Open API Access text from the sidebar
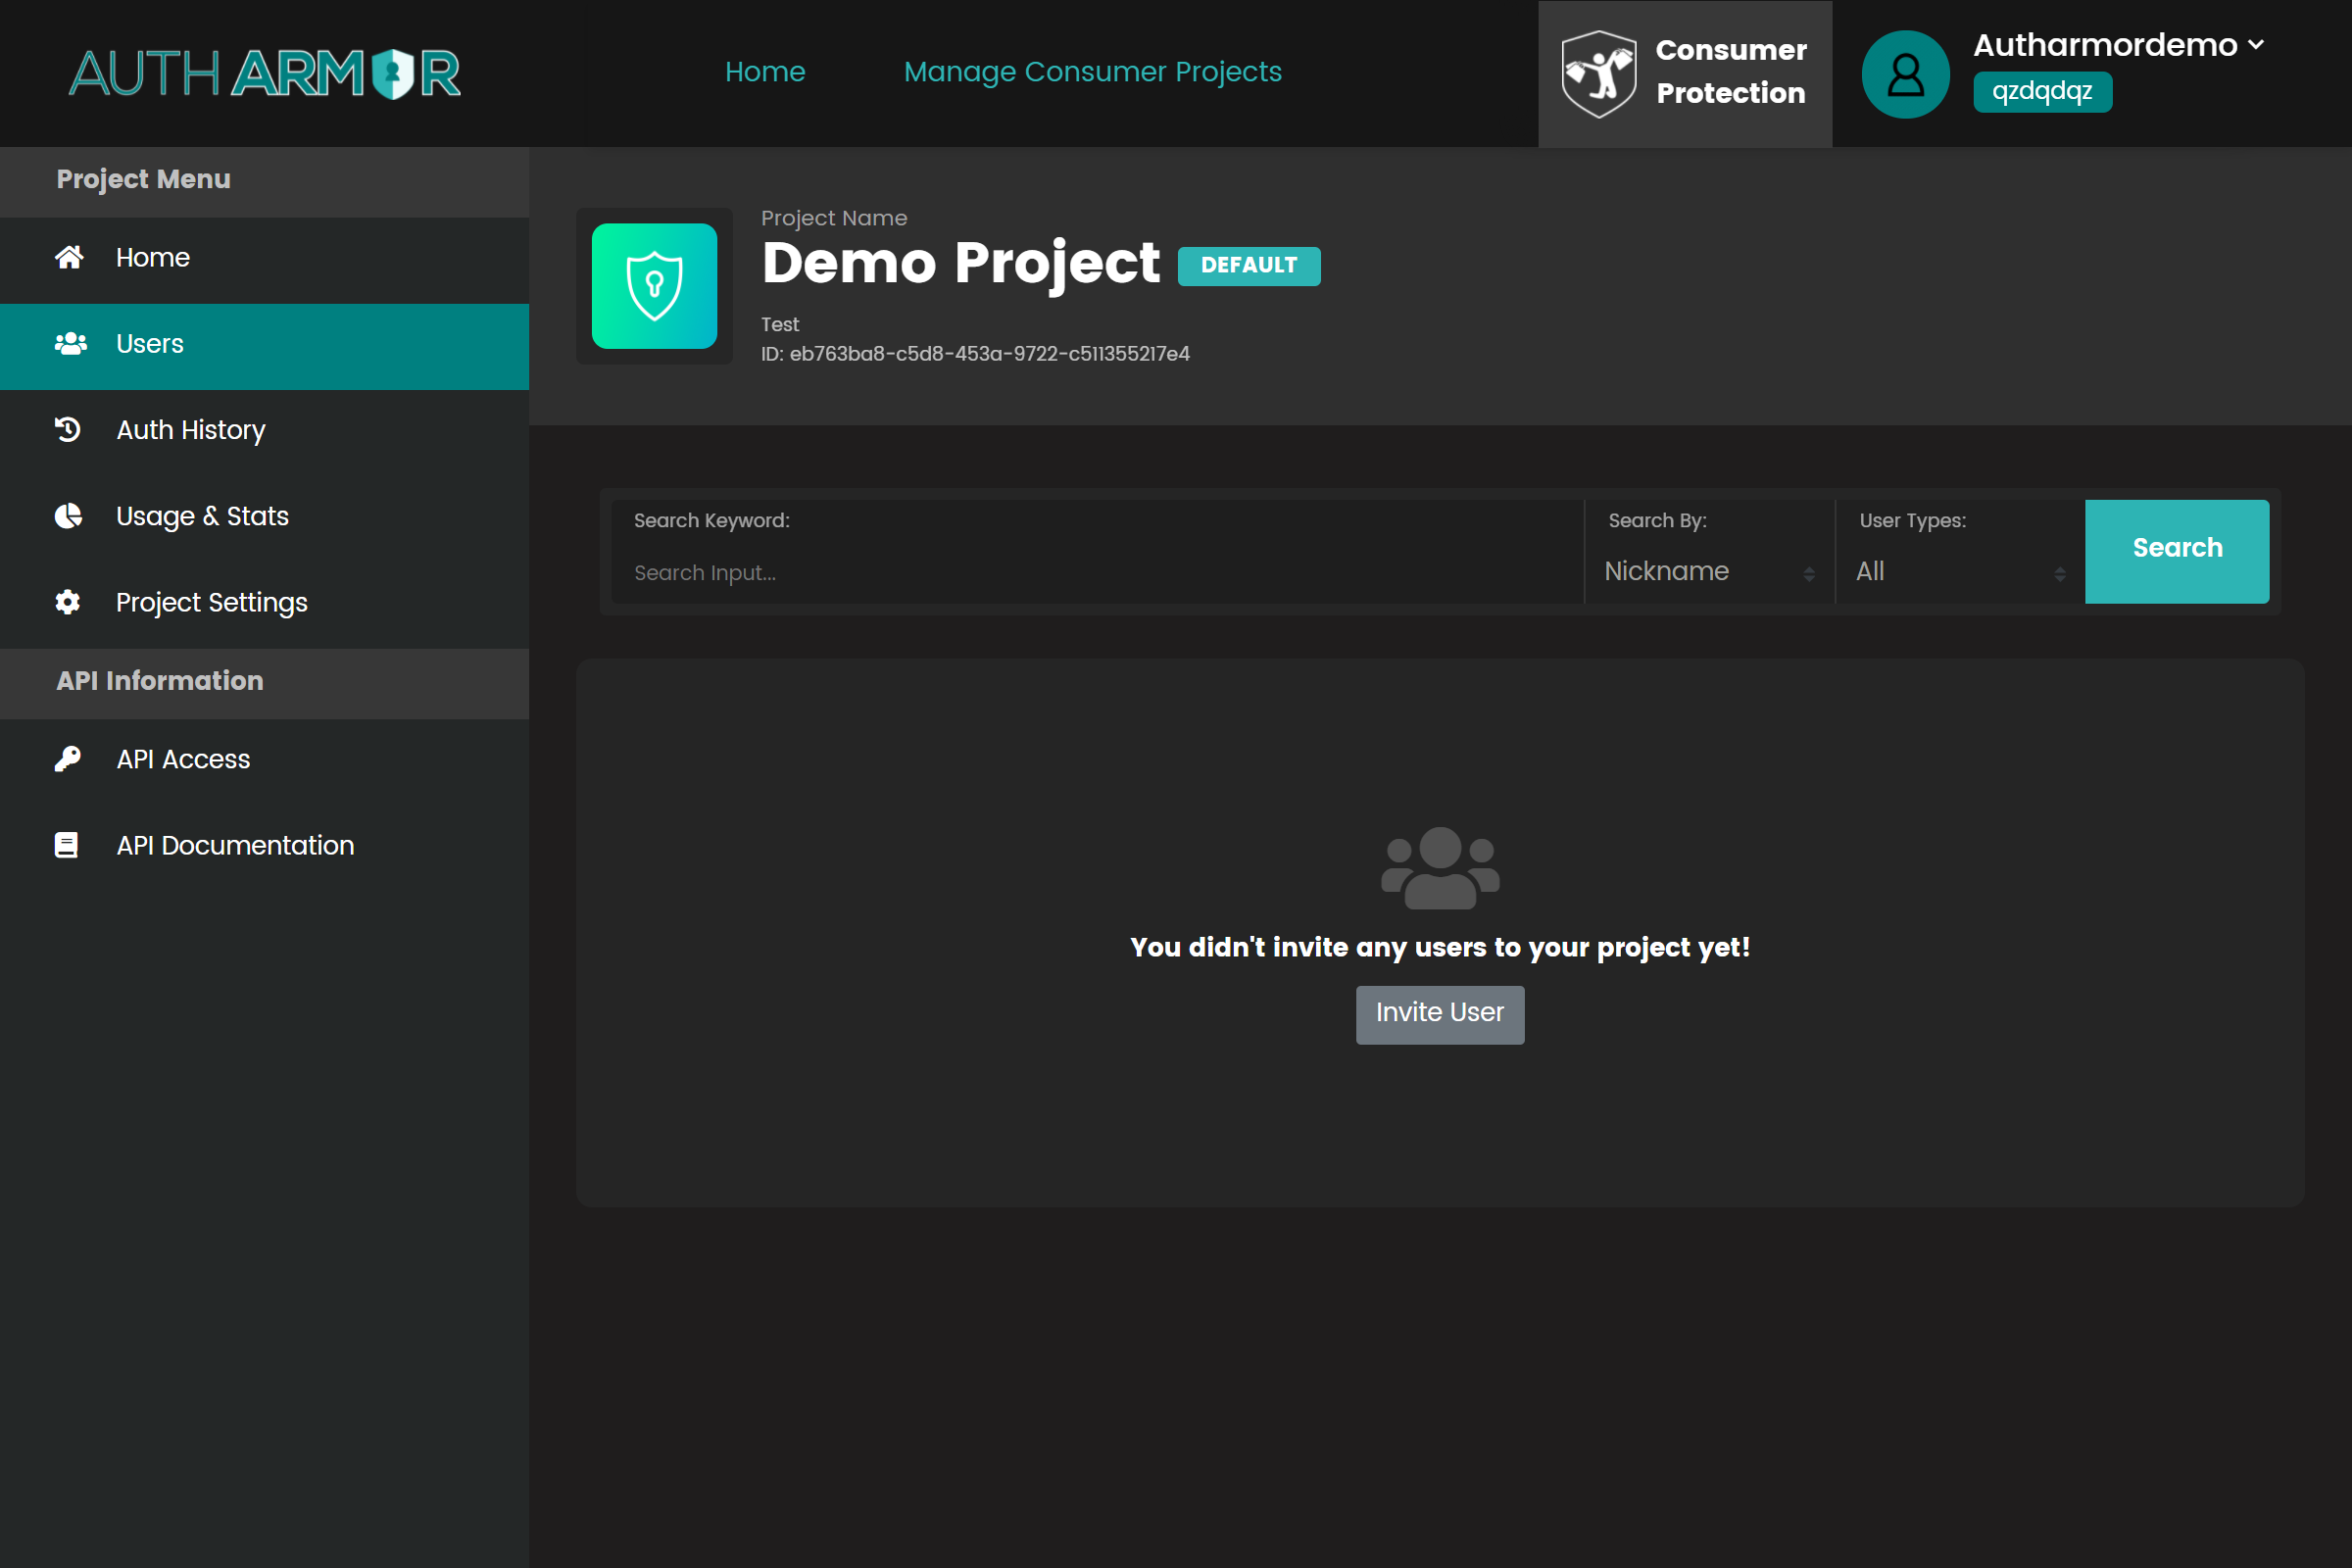2352x1568 pixels. coord(183,759)
